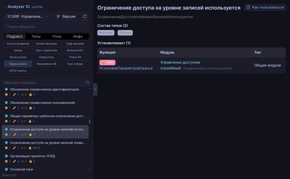This screenshot has width=290, height=179.
Task: Click the Analyzer 1C title
Action: (19, 7)
